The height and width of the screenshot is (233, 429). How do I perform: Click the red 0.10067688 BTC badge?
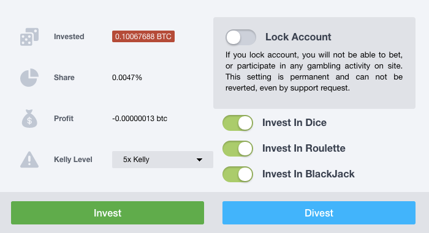click(143, 36)
